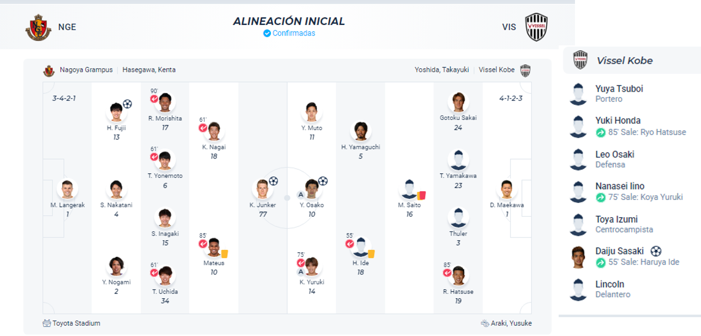This screenshot has width=701, height=336.
Task: Open M. Langerak's player profile photo
Action: point(67,190)
